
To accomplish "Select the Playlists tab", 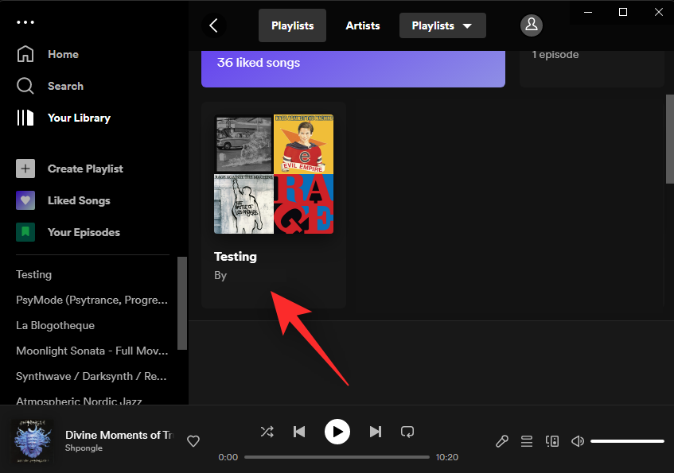I will (x=292, y=25).
